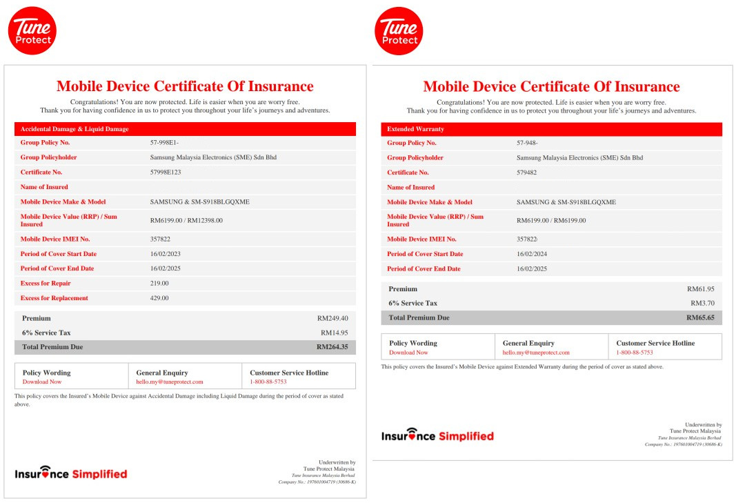This screenshot has width=745, height=503.
Task: Click cover end date in Extended Warranty certificate
Action: (532, 269)
